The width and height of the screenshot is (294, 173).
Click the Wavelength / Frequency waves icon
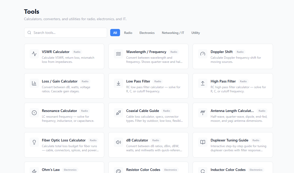pos(118,54)
